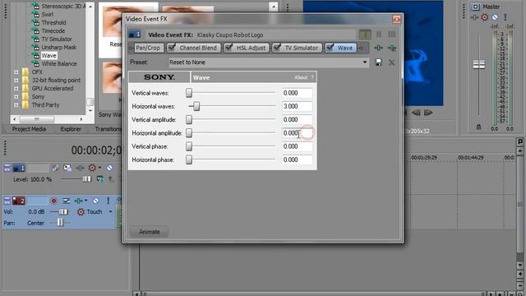Click the track FX icon on video track 1
The image size is (526, 296).
pos(80,168)
